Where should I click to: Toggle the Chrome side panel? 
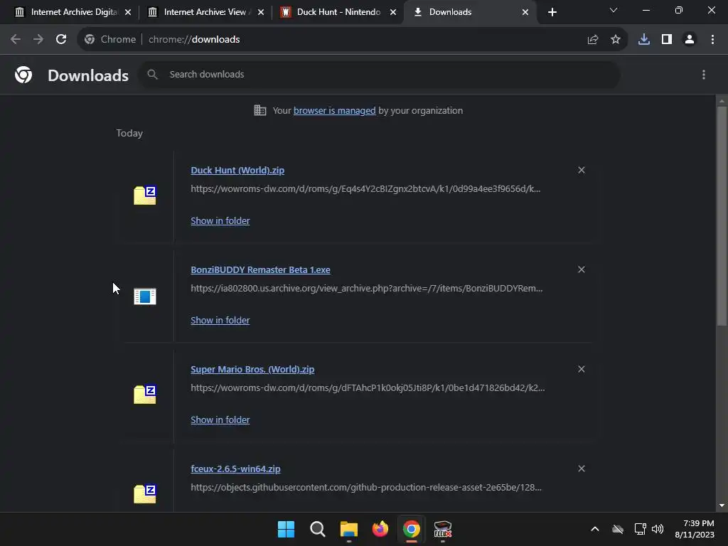tap(667, 40)
